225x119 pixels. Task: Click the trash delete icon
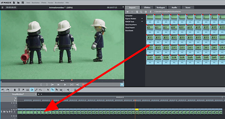coord(15,90)
